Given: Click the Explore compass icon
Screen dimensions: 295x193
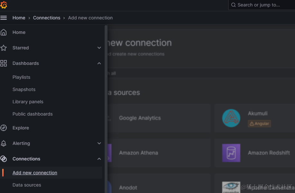Looking at the screenshot, I should (x=4, y=128).
